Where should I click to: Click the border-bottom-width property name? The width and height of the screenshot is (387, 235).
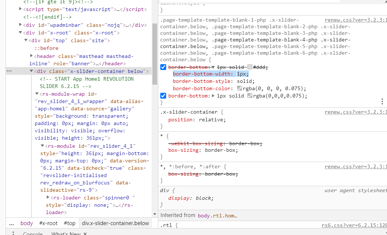click(202, 74)
